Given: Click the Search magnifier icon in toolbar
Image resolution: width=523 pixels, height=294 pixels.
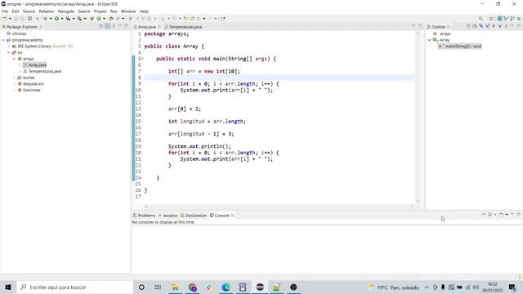Looking at the screenshot, I should point(481,19).
